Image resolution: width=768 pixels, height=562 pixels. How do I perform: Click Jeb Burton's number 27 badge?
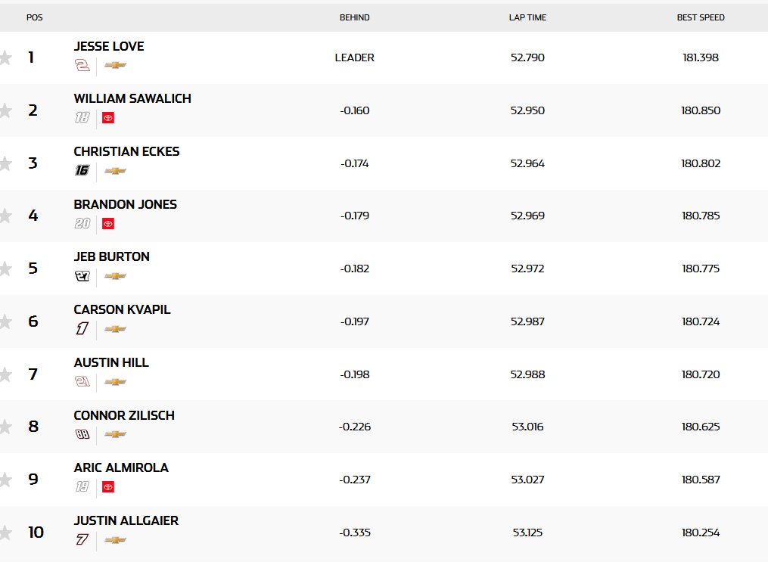point(82,276)
